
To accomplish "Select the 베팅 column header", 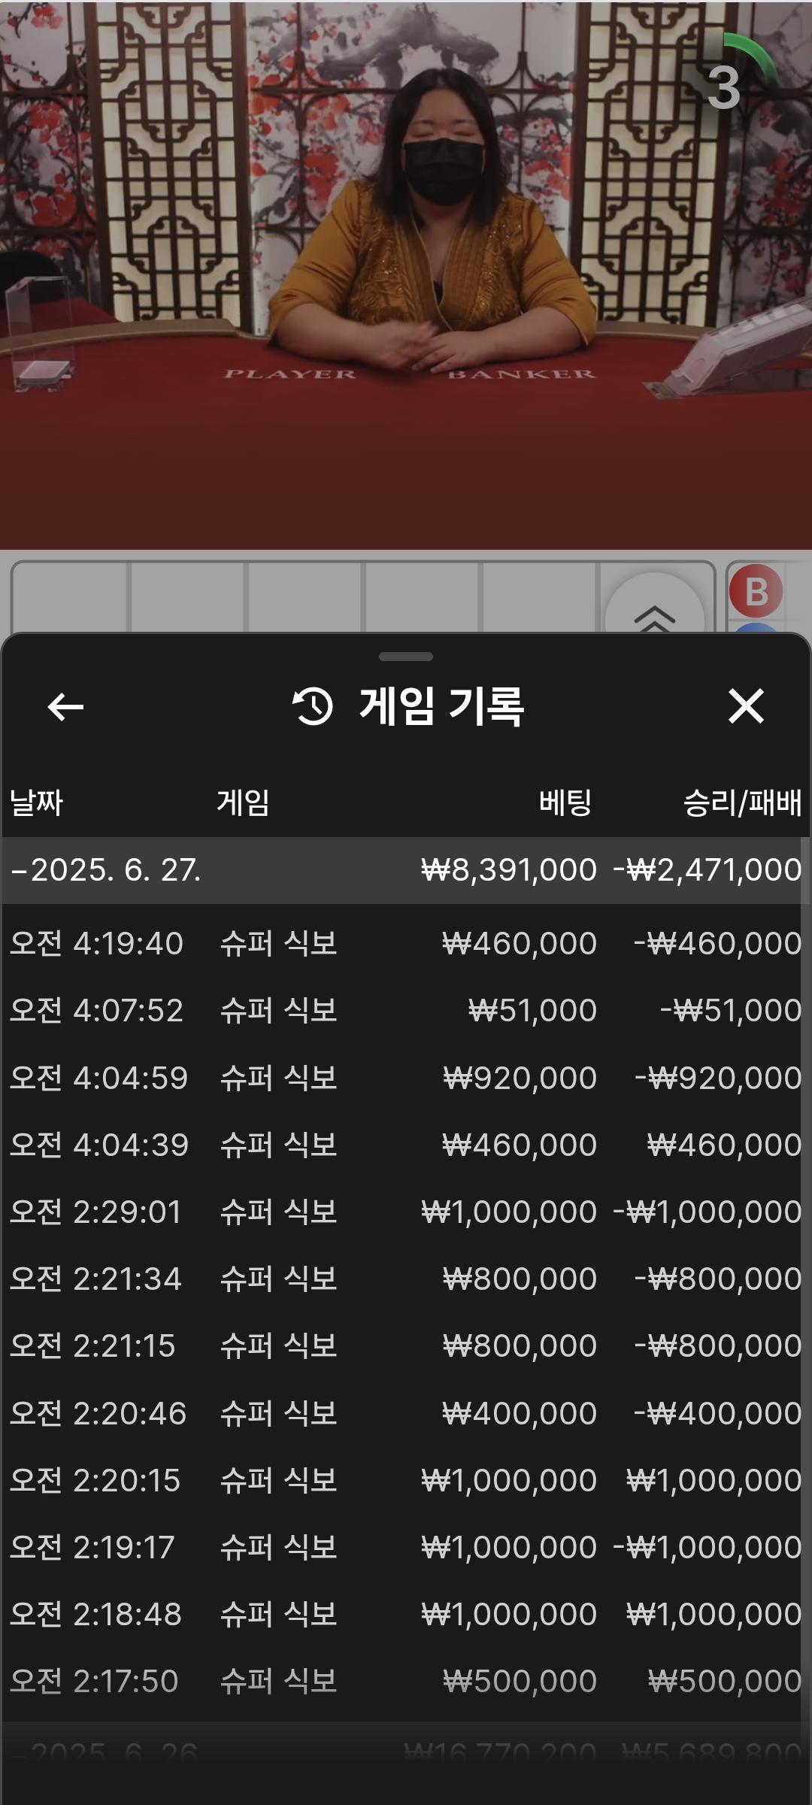I will click(x=565, y=802).
